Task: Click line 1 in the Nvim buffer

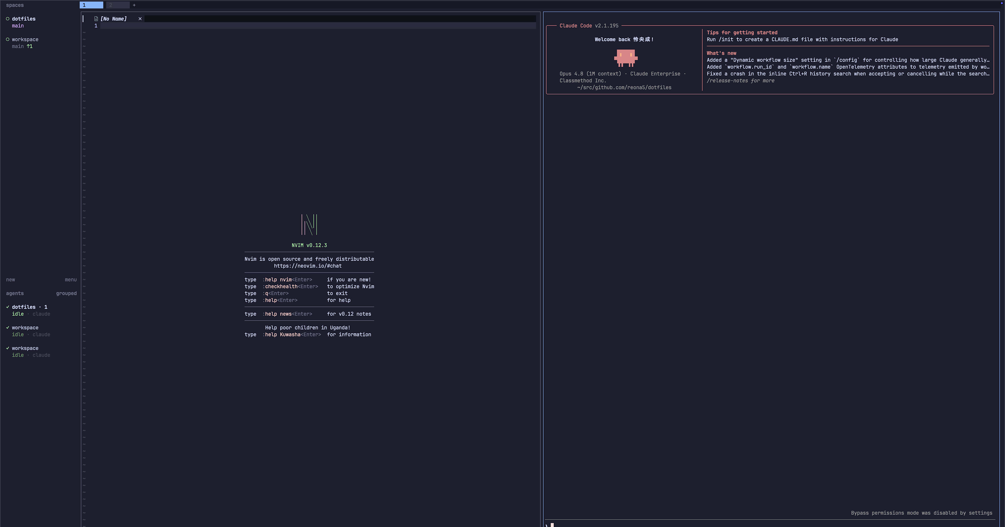Action: (x=318, y=26)
